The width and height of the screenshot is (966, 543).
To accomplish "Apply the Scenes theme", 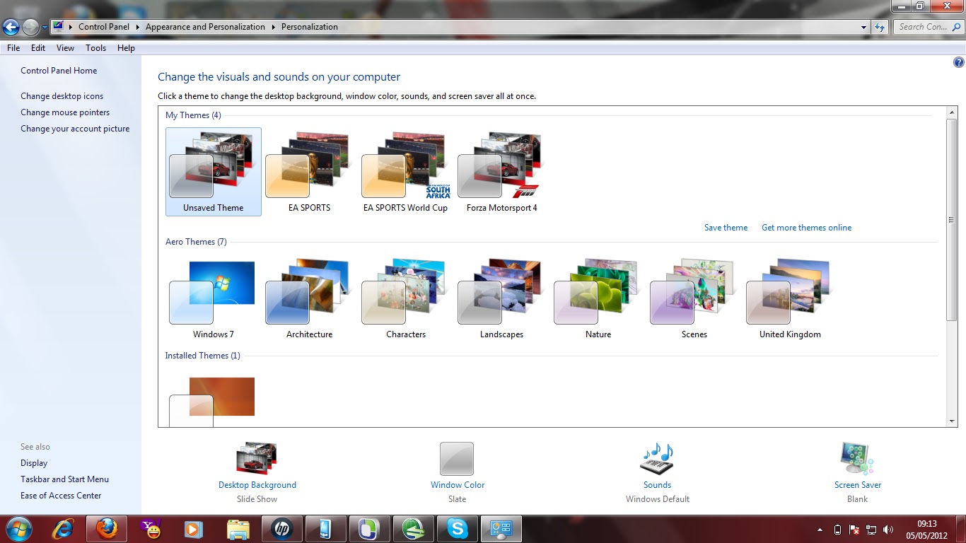I will 694,298.
